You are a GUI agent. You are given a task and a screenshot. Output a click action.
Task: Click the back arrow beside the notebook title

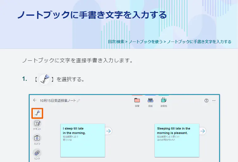(35, 100)
